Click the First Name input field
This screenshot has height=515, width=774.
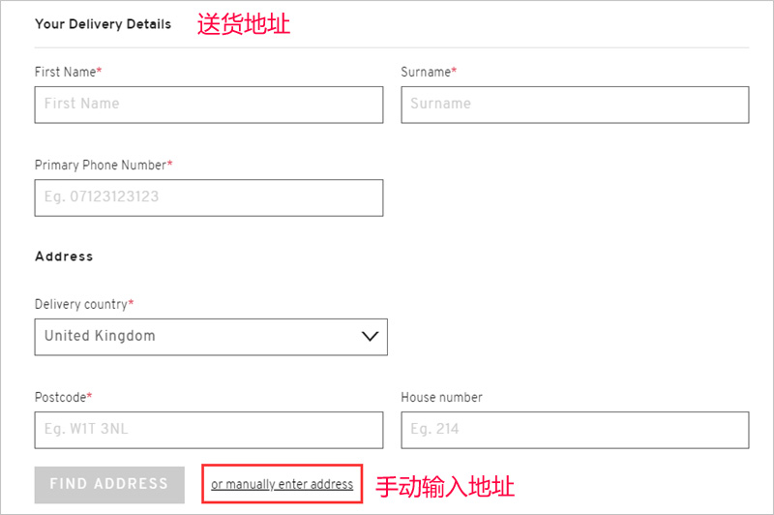click(x=209, y=105)
